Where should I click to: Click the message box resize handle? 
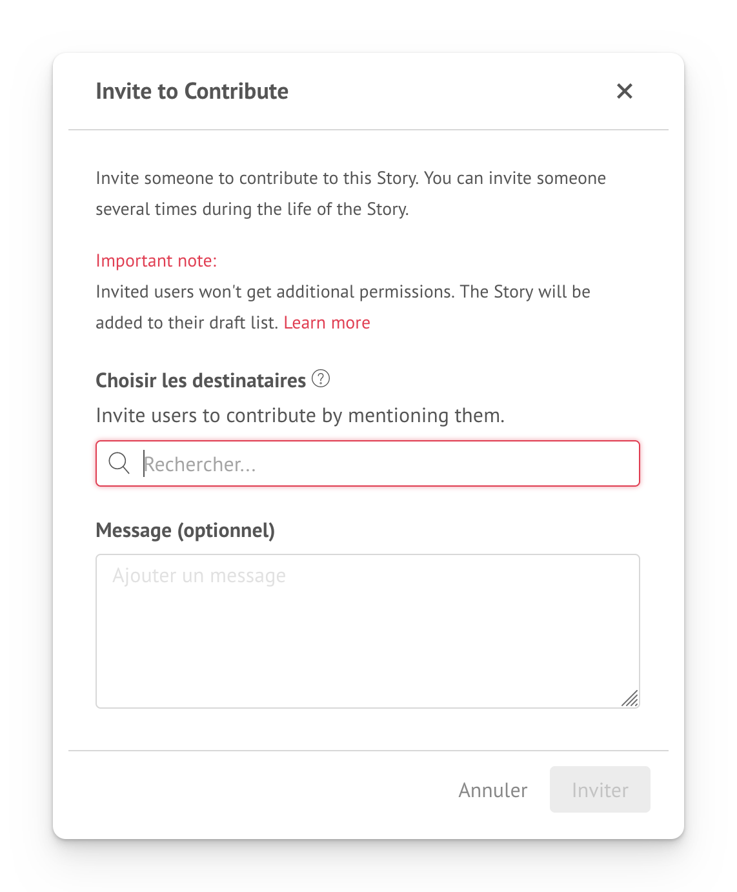[630, 698]
